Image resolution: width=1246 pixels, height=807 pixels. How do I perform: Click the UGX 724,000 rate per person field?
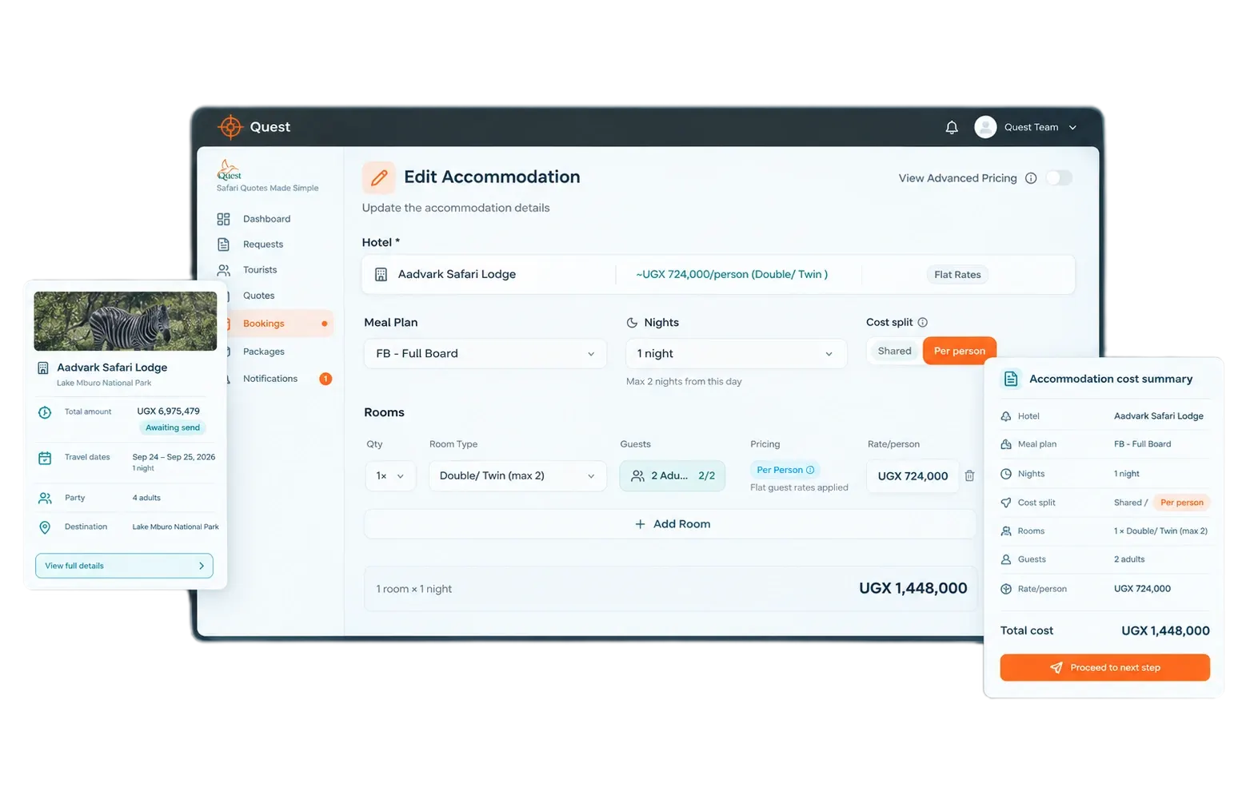913,476
